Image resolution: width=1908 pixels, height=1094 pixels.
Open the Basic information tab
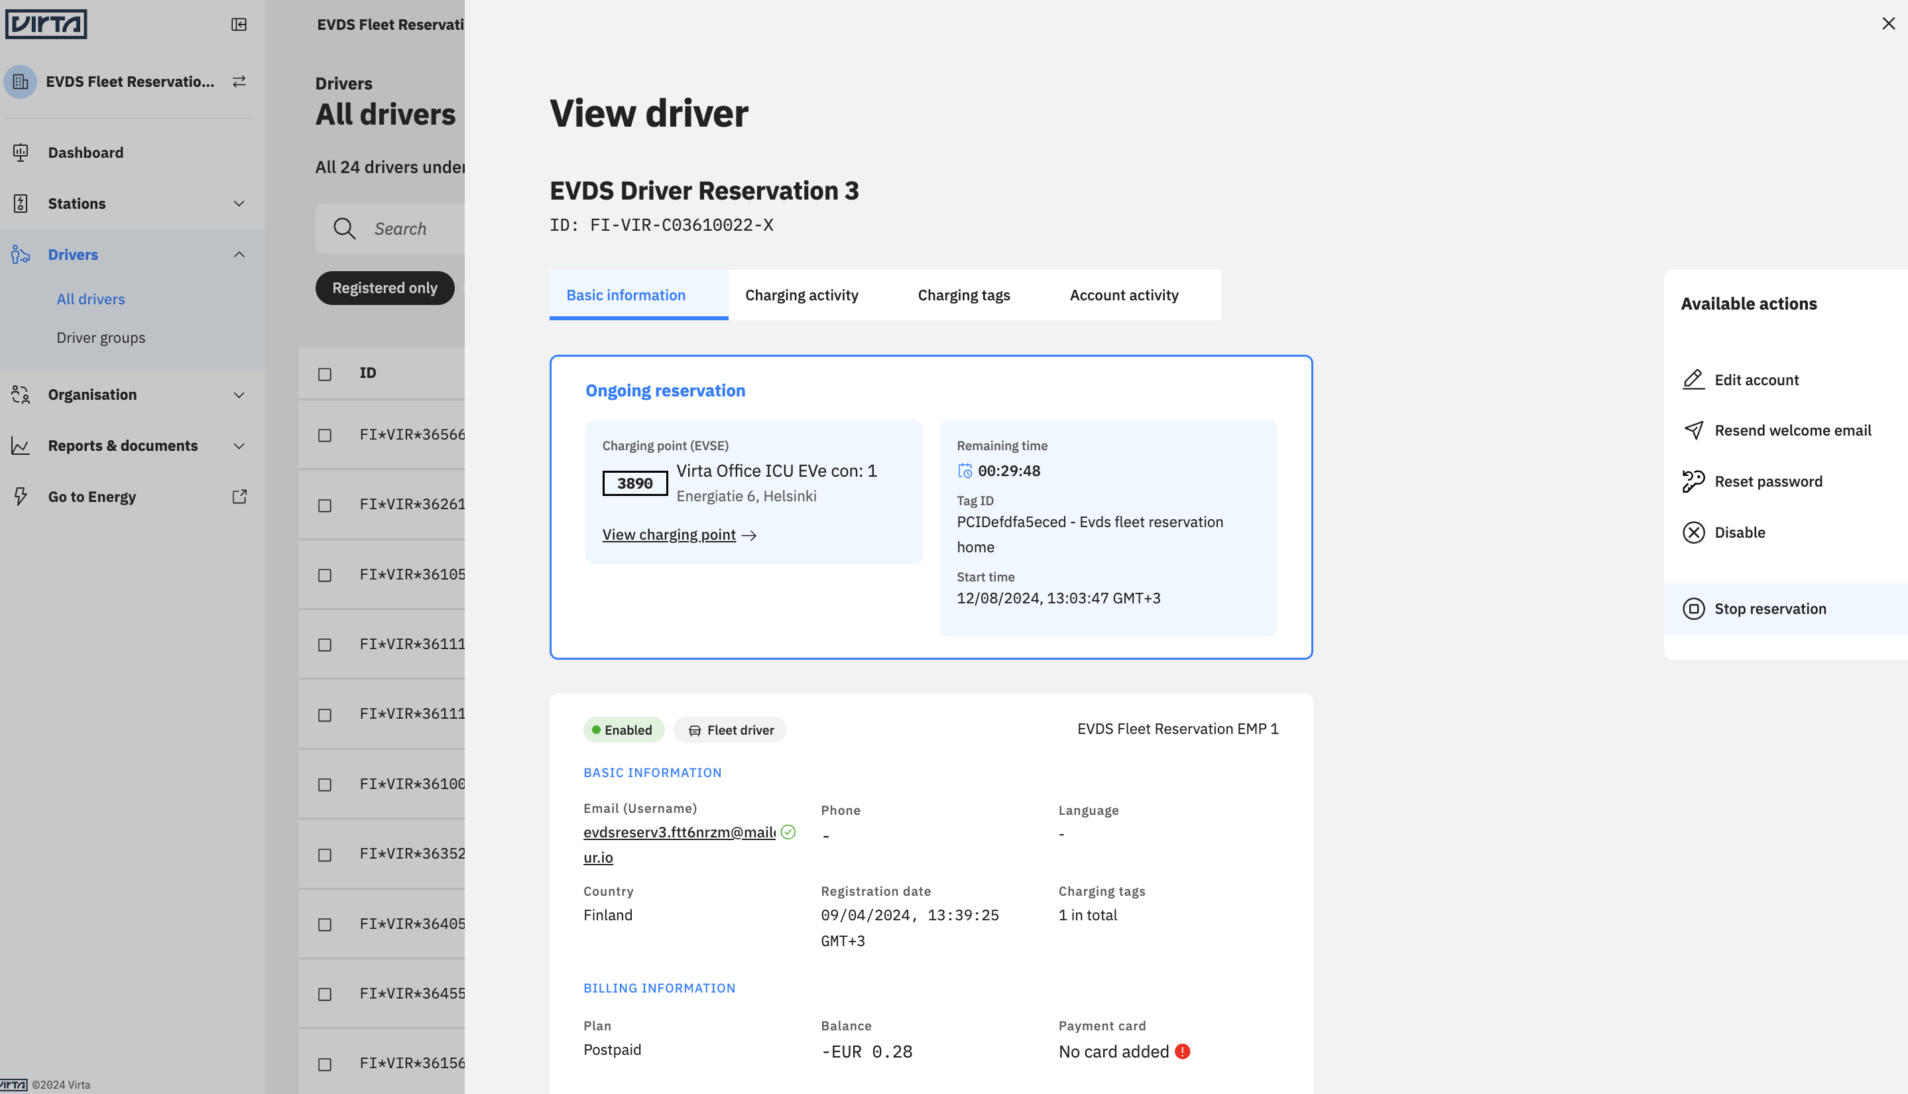point(638,295)
